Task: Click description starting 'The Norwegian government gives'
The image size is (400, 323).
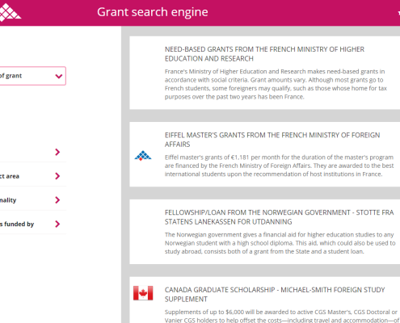Action: tap(280, 243)
